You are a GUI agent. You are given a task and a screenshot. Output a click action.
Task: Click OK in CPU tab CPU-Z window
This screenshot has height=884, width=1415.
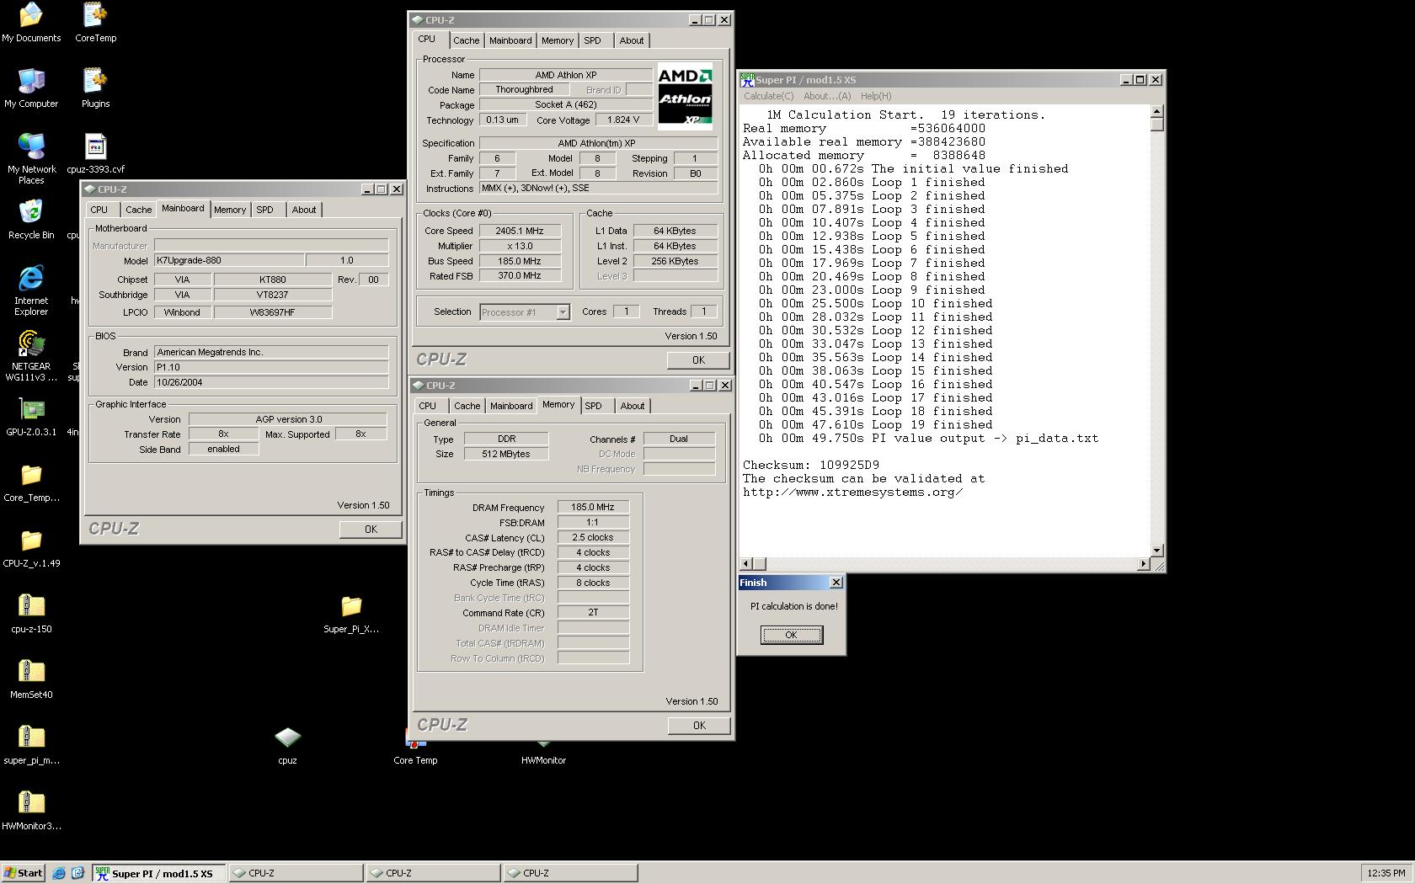[x=698, y=360]
